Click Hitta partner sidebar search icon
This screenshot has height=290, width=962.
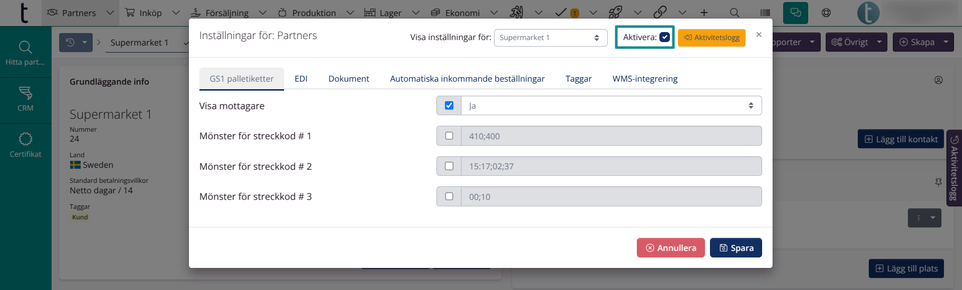click(x=25, y=53)
